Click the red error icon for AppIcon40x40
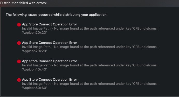 coord(19,61)
